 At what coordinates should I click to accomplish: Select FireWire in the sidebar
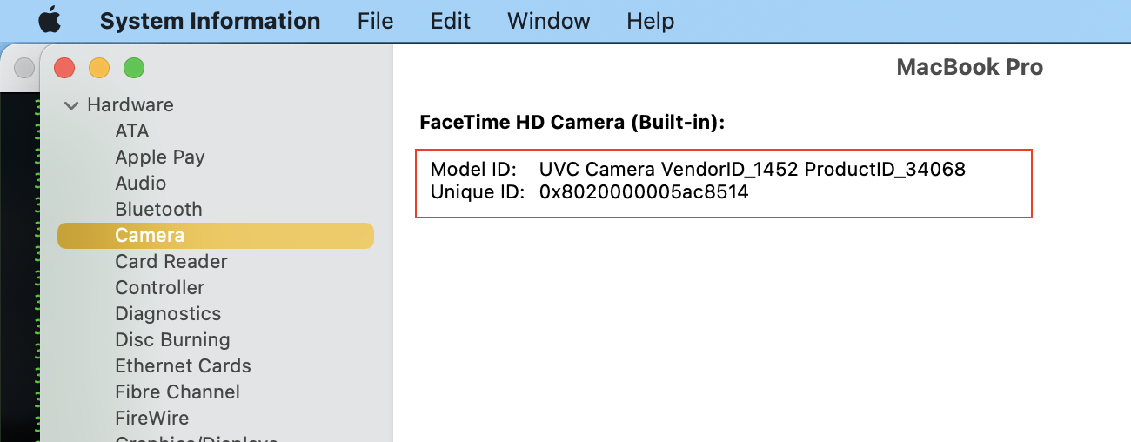152,419
